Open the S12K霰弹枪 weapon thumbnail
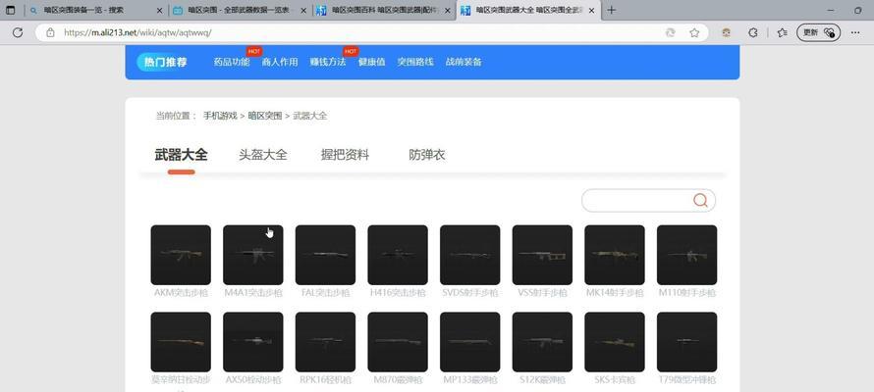The width and height of the screenshot is (874, 392). coord(542,342)
